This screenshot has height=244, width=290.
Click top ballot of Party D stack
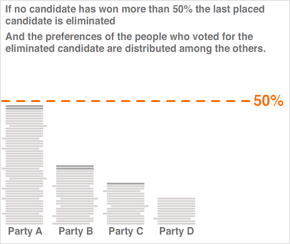click(176, 198)
